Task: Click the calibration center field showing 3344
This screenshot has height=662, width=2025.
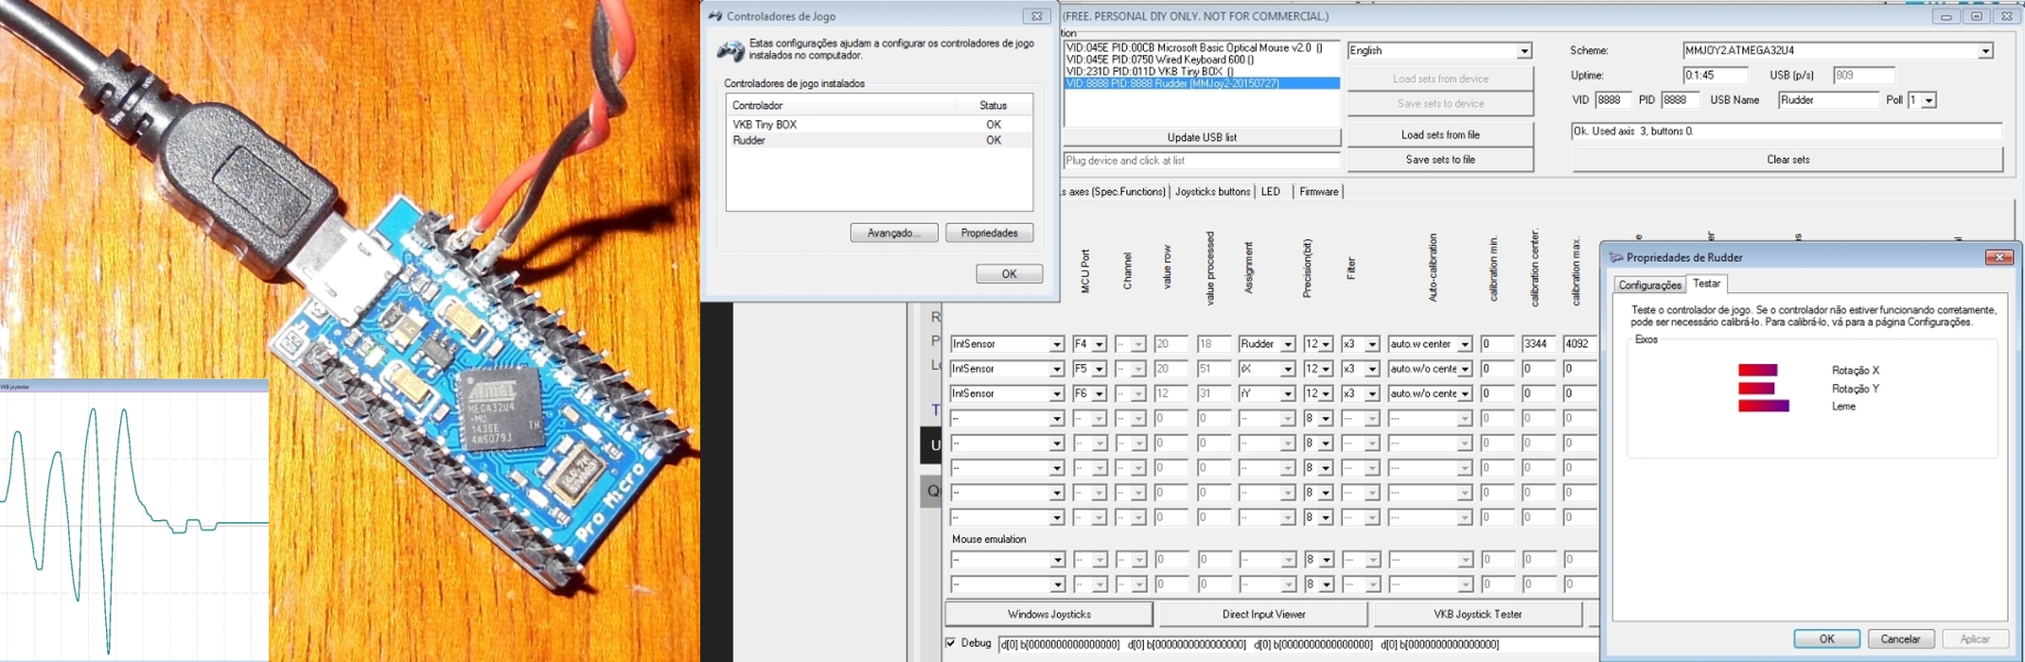Action: (x=1539, y=344)
